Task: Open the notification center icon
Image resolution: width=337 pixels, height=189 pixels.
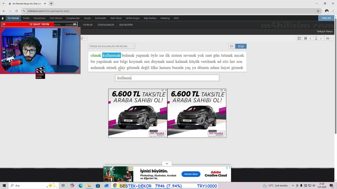Action: [x=331, y=186]
